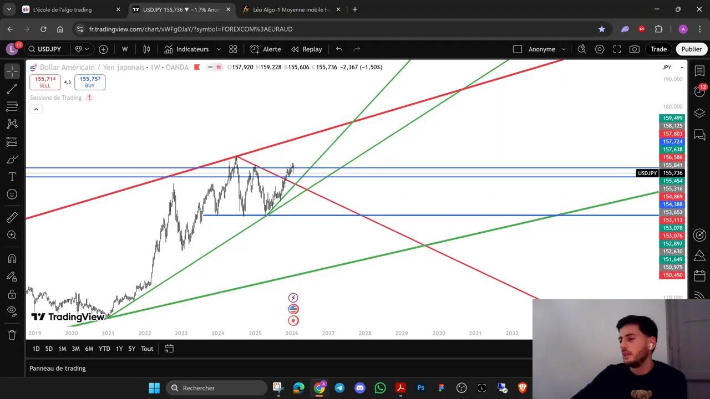Enter fullscreen chart mode
This screenshot has height=399, width=710.
(x=617, y=49)
